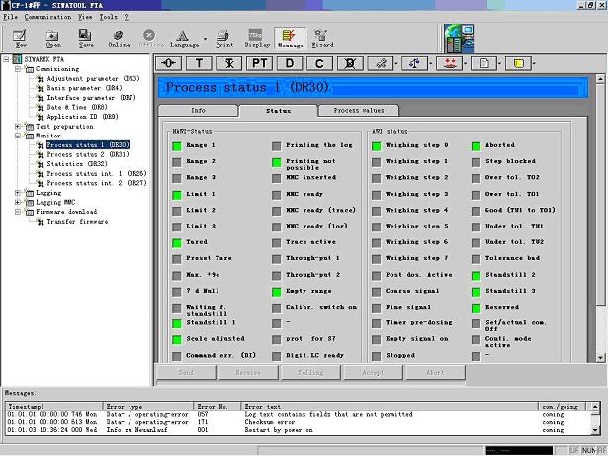Open dropdown arrow beside Language icon

pyautogui.click(x=205, y=39)
